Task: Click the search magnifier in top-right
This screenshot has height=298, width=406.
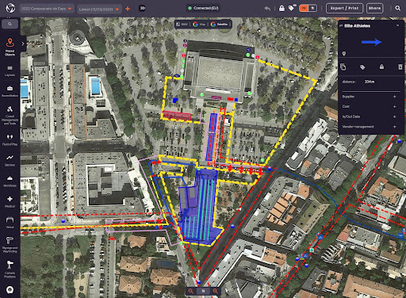Action: pyautogui.click(x=397, y=8)
